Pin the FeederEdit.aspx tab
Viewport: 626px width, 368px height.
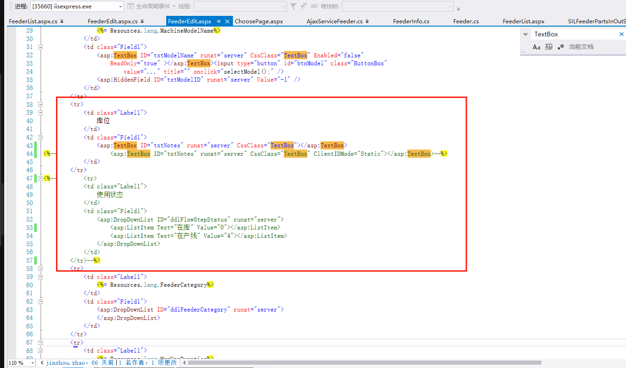click(219, 21)
